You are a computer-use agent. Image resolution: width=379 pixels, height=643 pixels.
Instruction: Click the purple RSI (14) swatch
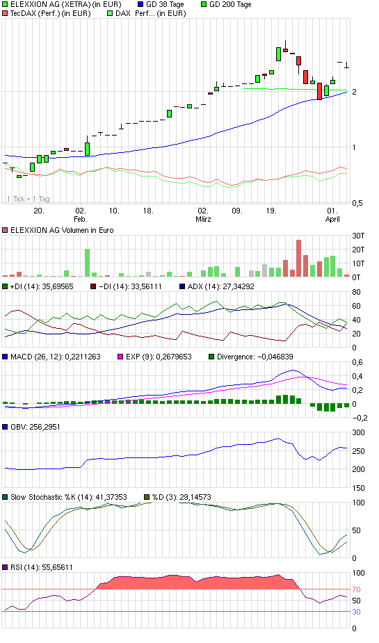(5, 567)
